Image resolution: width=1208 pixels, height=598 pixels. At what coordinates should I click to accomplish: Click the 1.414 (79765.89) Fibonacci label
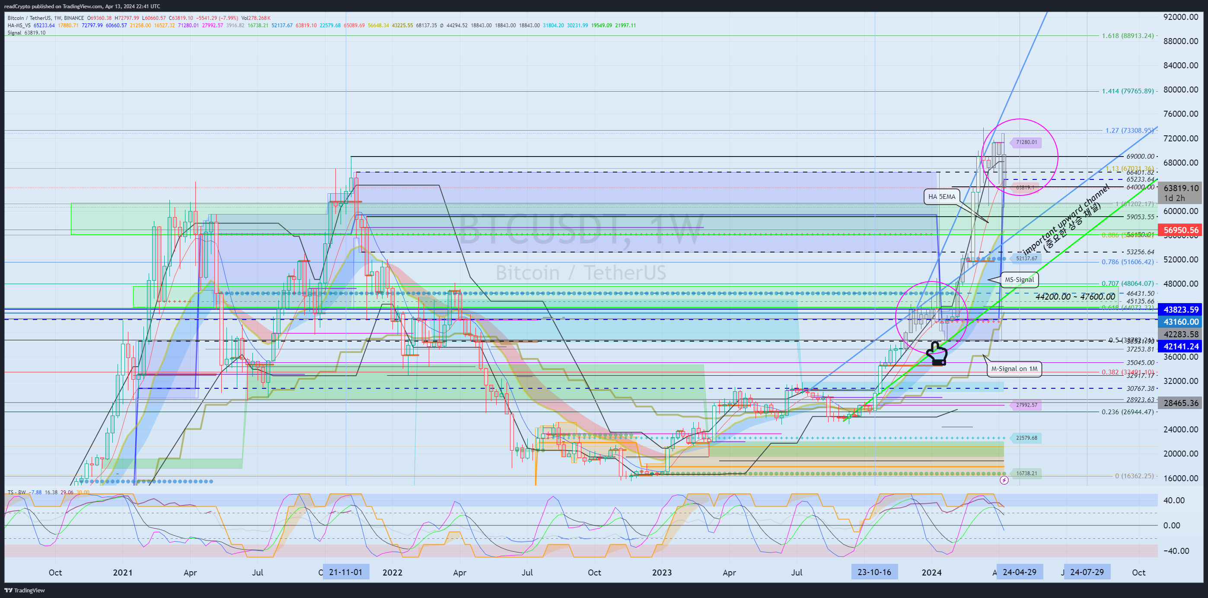click(x=1128, y=91)
